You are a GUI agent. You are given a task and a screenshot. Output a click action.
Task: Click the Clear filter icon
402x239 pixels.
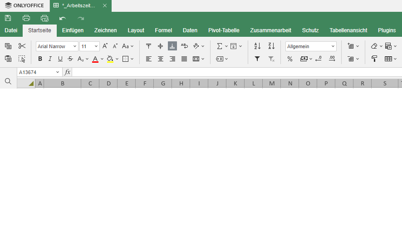click(271, 59)
